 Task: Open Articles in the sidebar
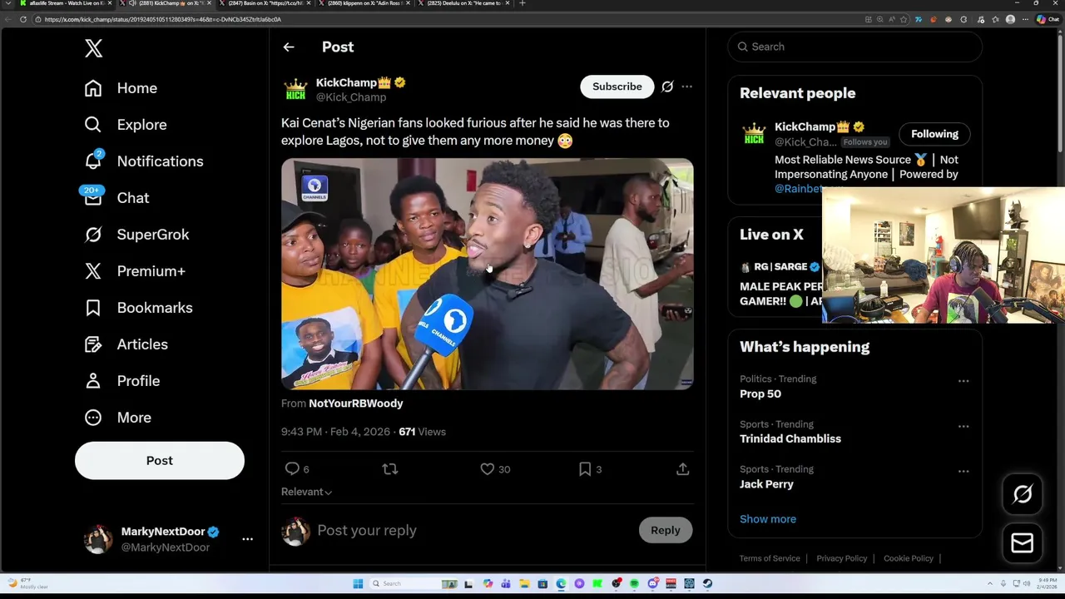pos(126,344)
